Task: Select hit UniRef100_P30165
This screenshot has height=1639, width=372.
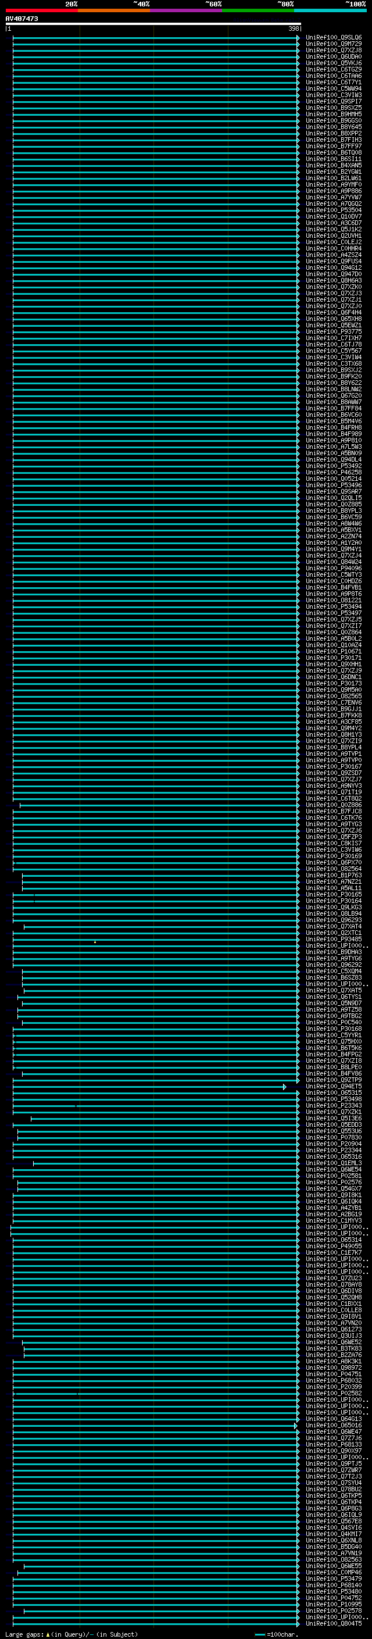Action: (333, 895)
